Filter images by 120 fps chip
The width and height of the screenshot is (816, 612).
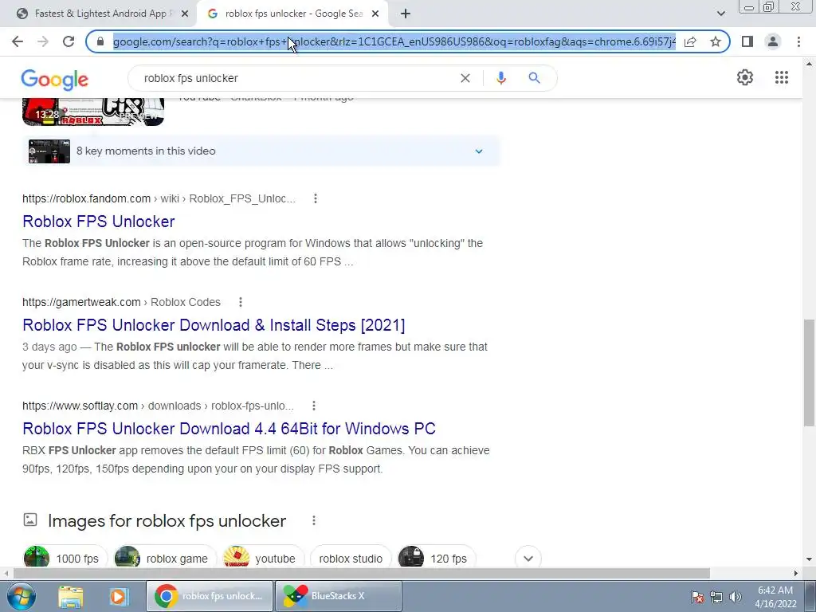point(437,559)
